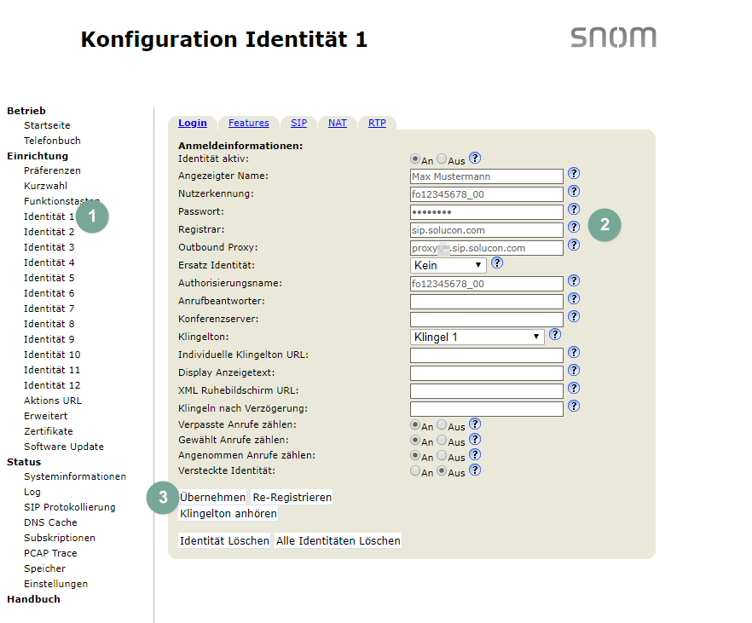Open help for Identität aktiv

(x=475, y=159)
